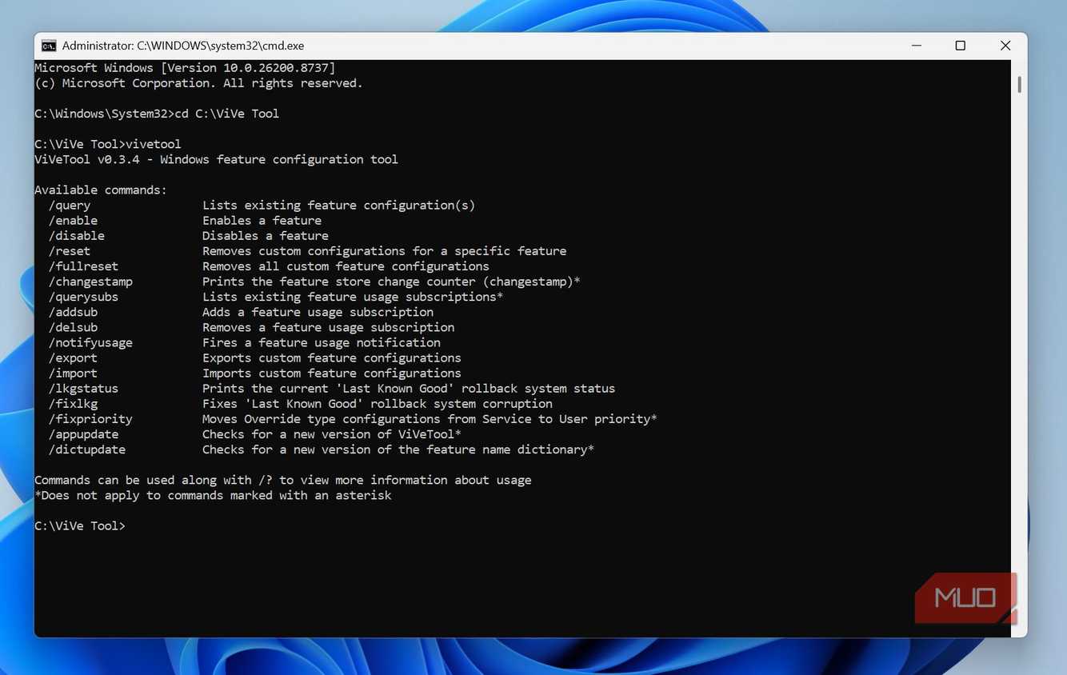The height and width of the screenshot is (675, 1067).
Task: Click the '/changestamp' command name
Action: pos(90,282)
